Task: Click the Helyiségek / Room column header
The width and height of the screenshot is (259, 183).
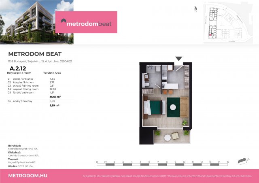Action: click(19, 73)
